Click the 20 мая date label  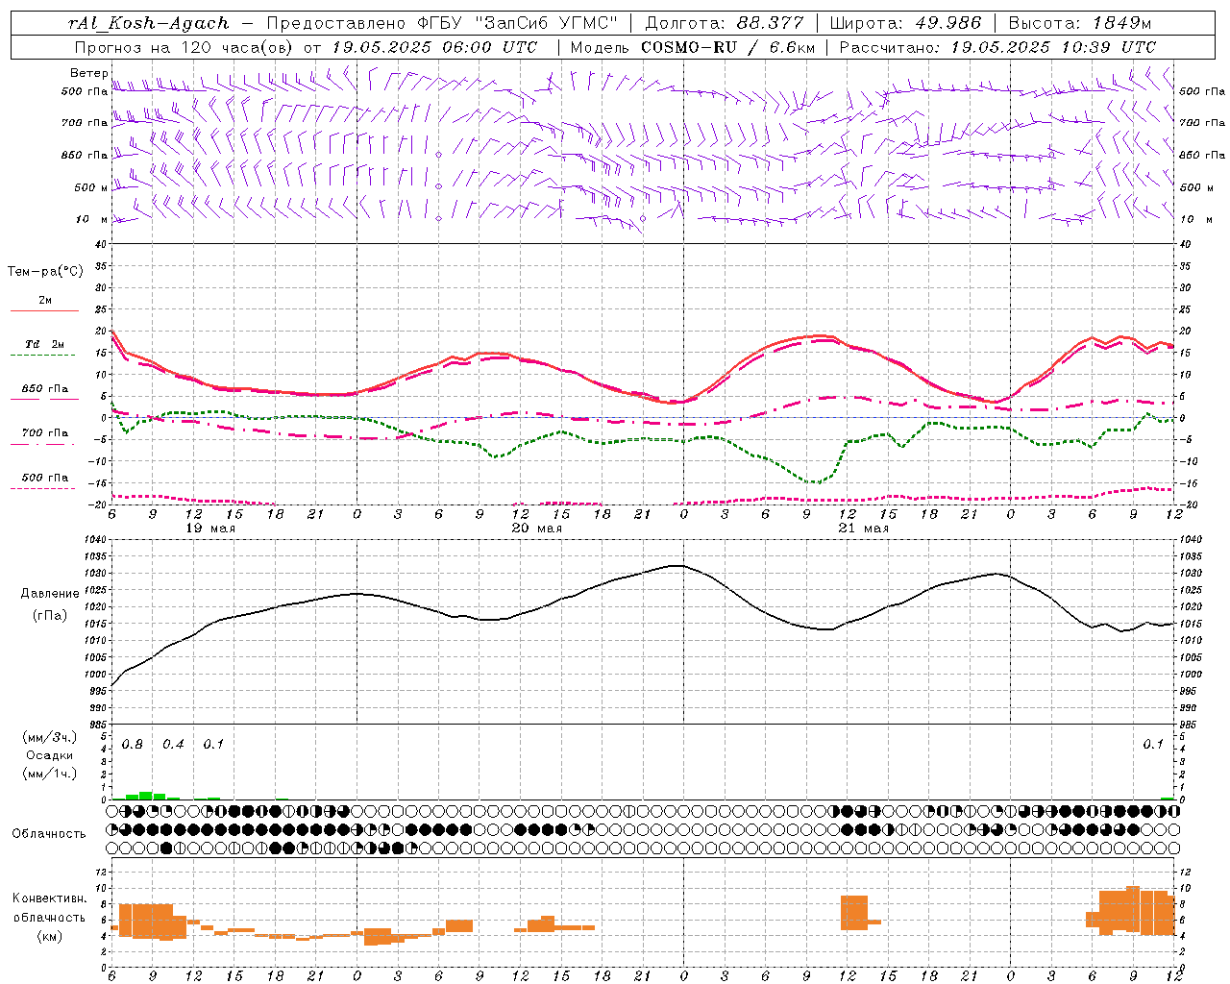pos(537,529)
